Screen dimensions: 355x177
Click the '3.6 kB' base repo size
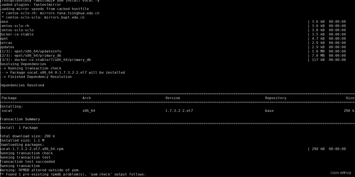point(318,21)
